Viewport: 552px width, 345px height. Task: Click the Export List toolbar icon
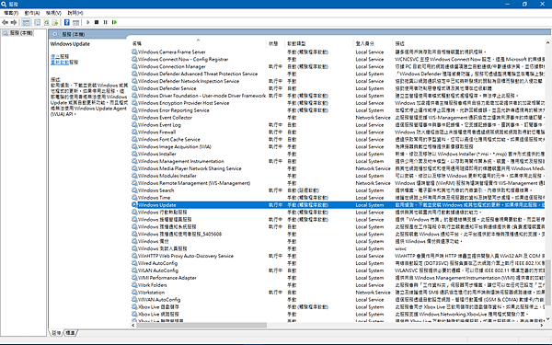pos(55,22)
